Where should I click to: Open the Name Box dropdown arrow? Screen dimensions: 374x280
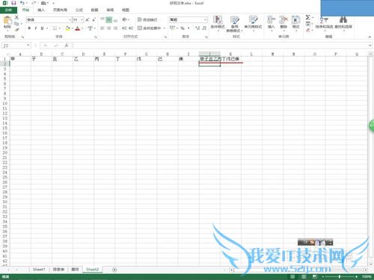[x=28, y=46]
